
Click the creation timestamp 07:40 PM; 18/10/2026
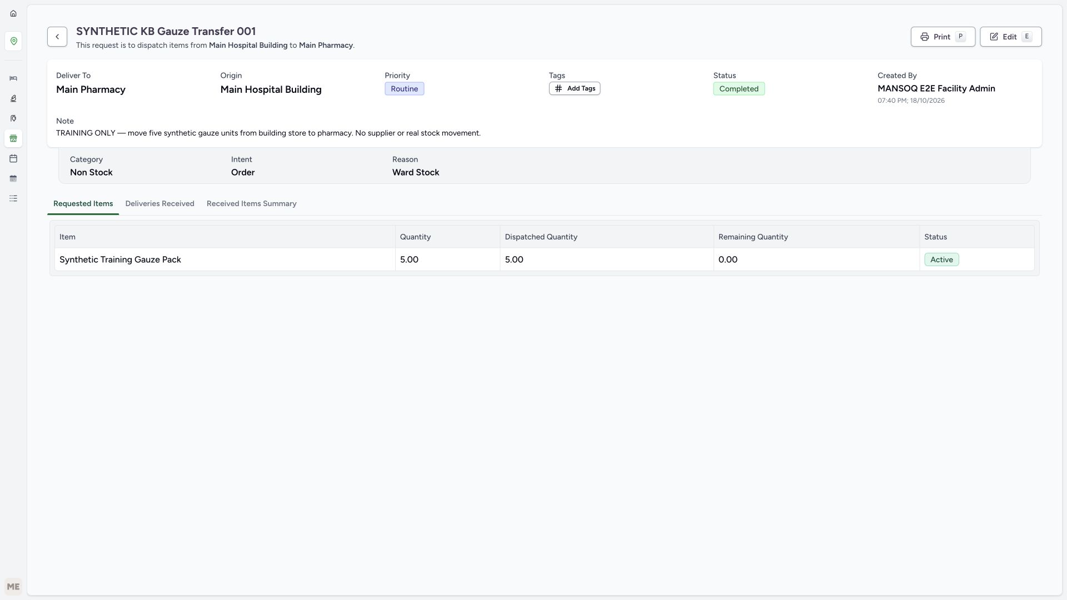tap(911, 101)
